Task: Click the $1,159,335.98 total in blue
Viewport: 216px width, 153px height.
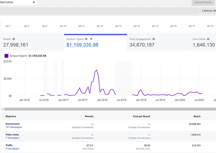Action: [x=82, y=45]
